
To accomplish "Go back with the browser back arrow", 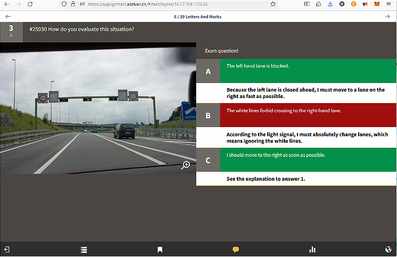I will pyautogui.click(x=7, y=4).
